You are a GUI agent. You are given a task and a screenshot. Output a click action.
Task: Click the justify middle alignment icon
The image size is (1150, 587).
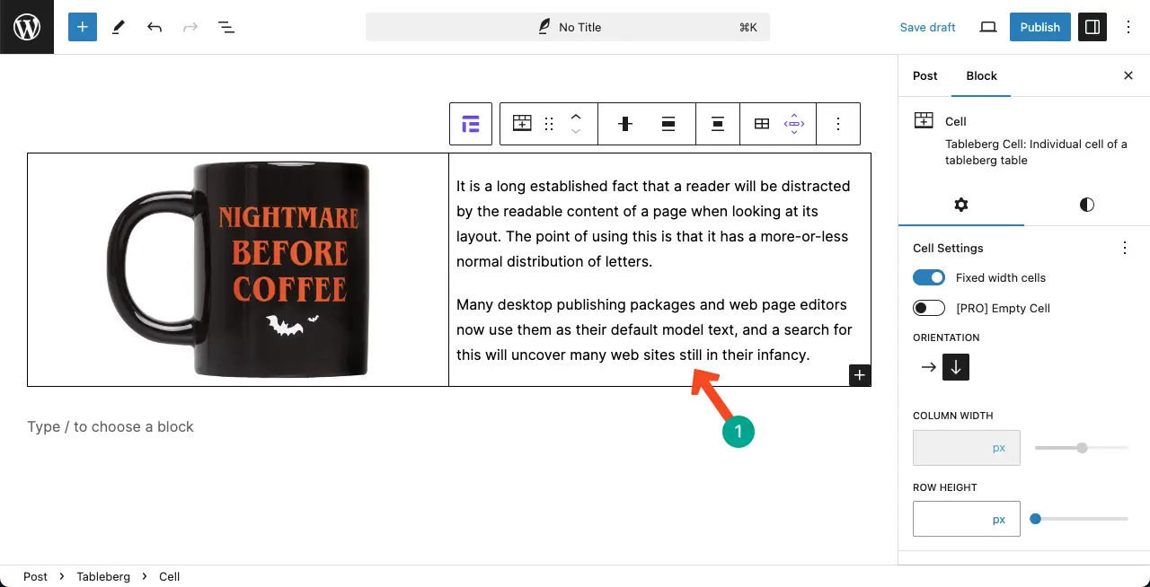tap(718, 124)
